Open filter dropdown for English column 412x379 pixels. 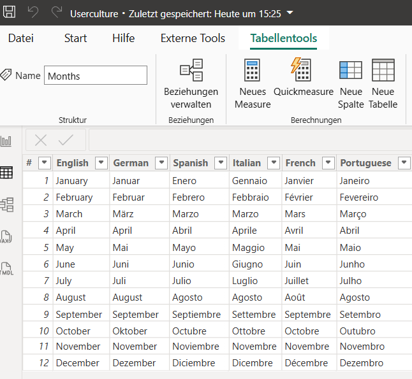point(101,163)
